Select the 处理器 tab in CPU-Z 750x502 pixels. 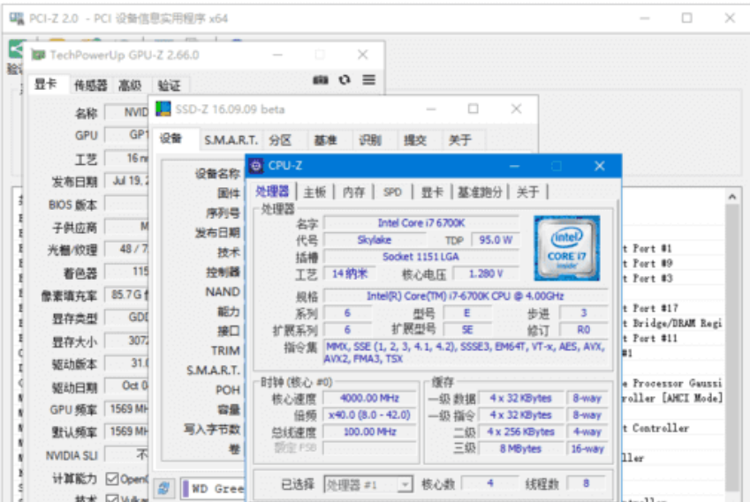pos(272,191)
